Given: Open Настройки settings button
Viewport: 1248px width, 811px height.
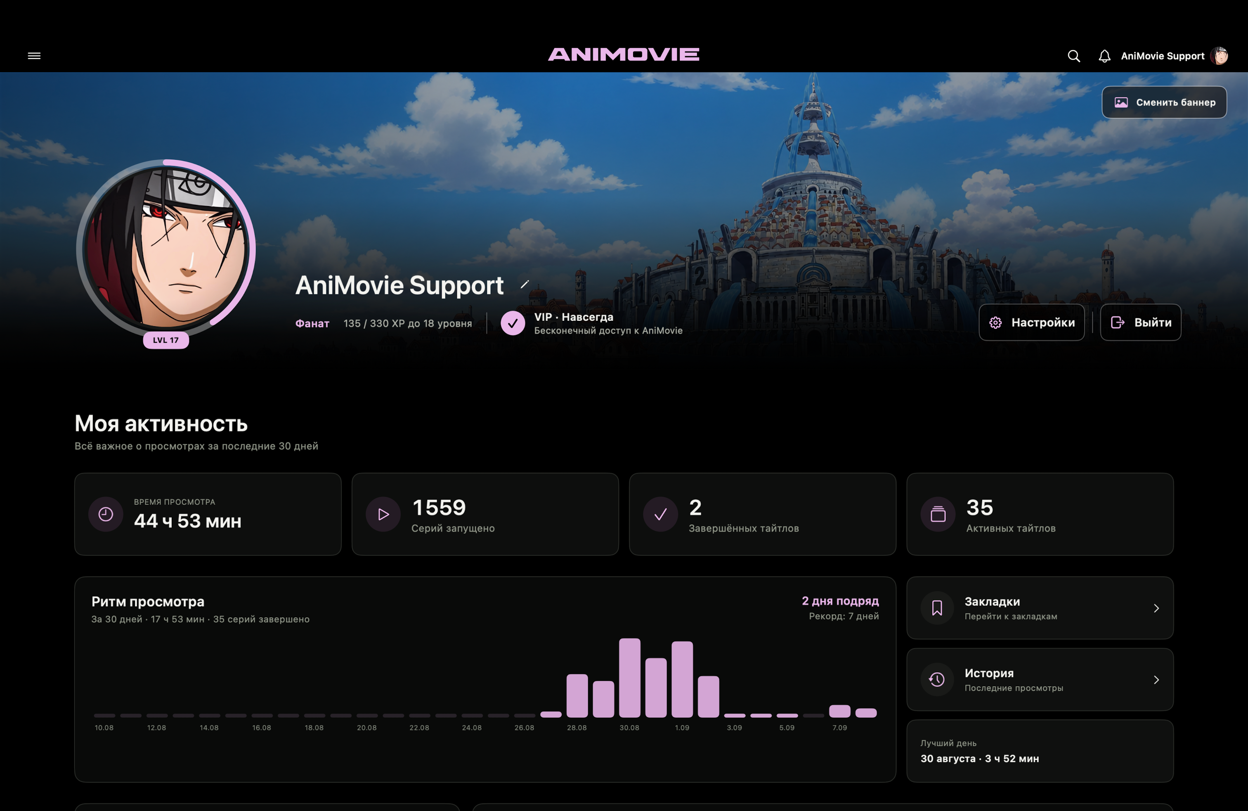Looking at the screenshot, I should [x=1031, y=322].
